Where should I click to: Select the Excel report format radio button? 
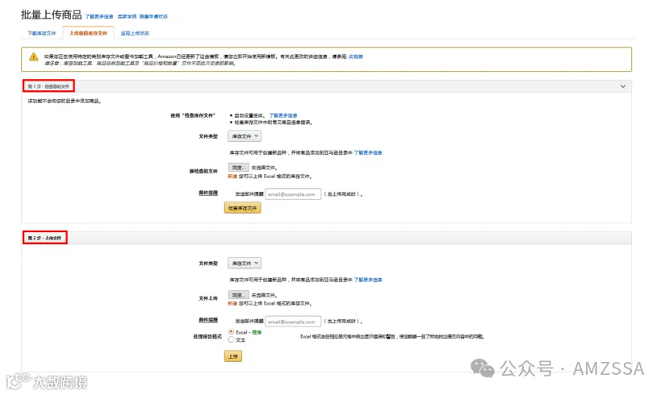click(231, 332)
